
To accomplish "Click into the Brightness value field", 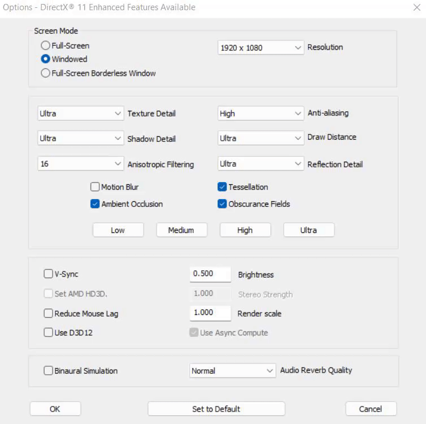I will (210, 274).
